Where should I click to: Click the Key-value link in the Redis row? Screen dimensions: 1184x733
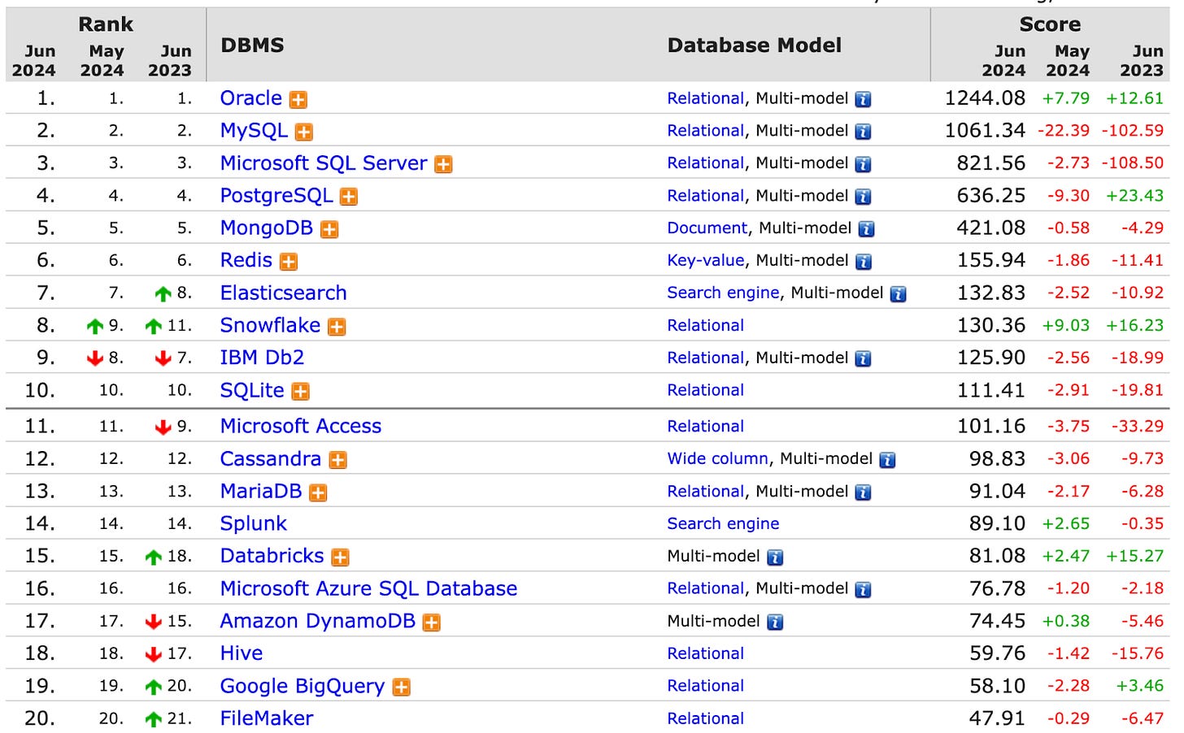click(706, 261)
